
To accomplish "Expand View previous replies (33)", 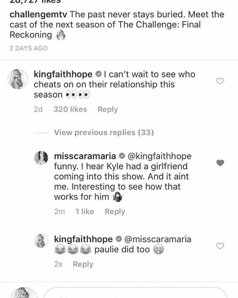I will click(104, 132).
